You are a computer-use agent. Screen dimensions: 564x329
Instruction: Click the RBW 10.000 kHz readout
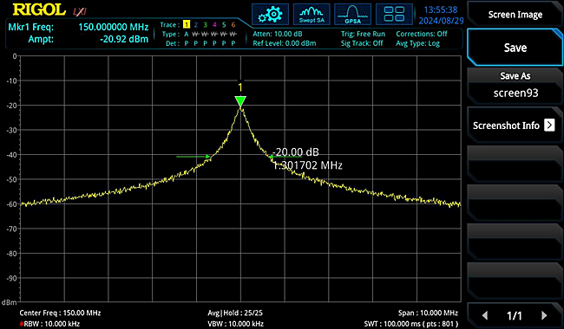[49, 324]
